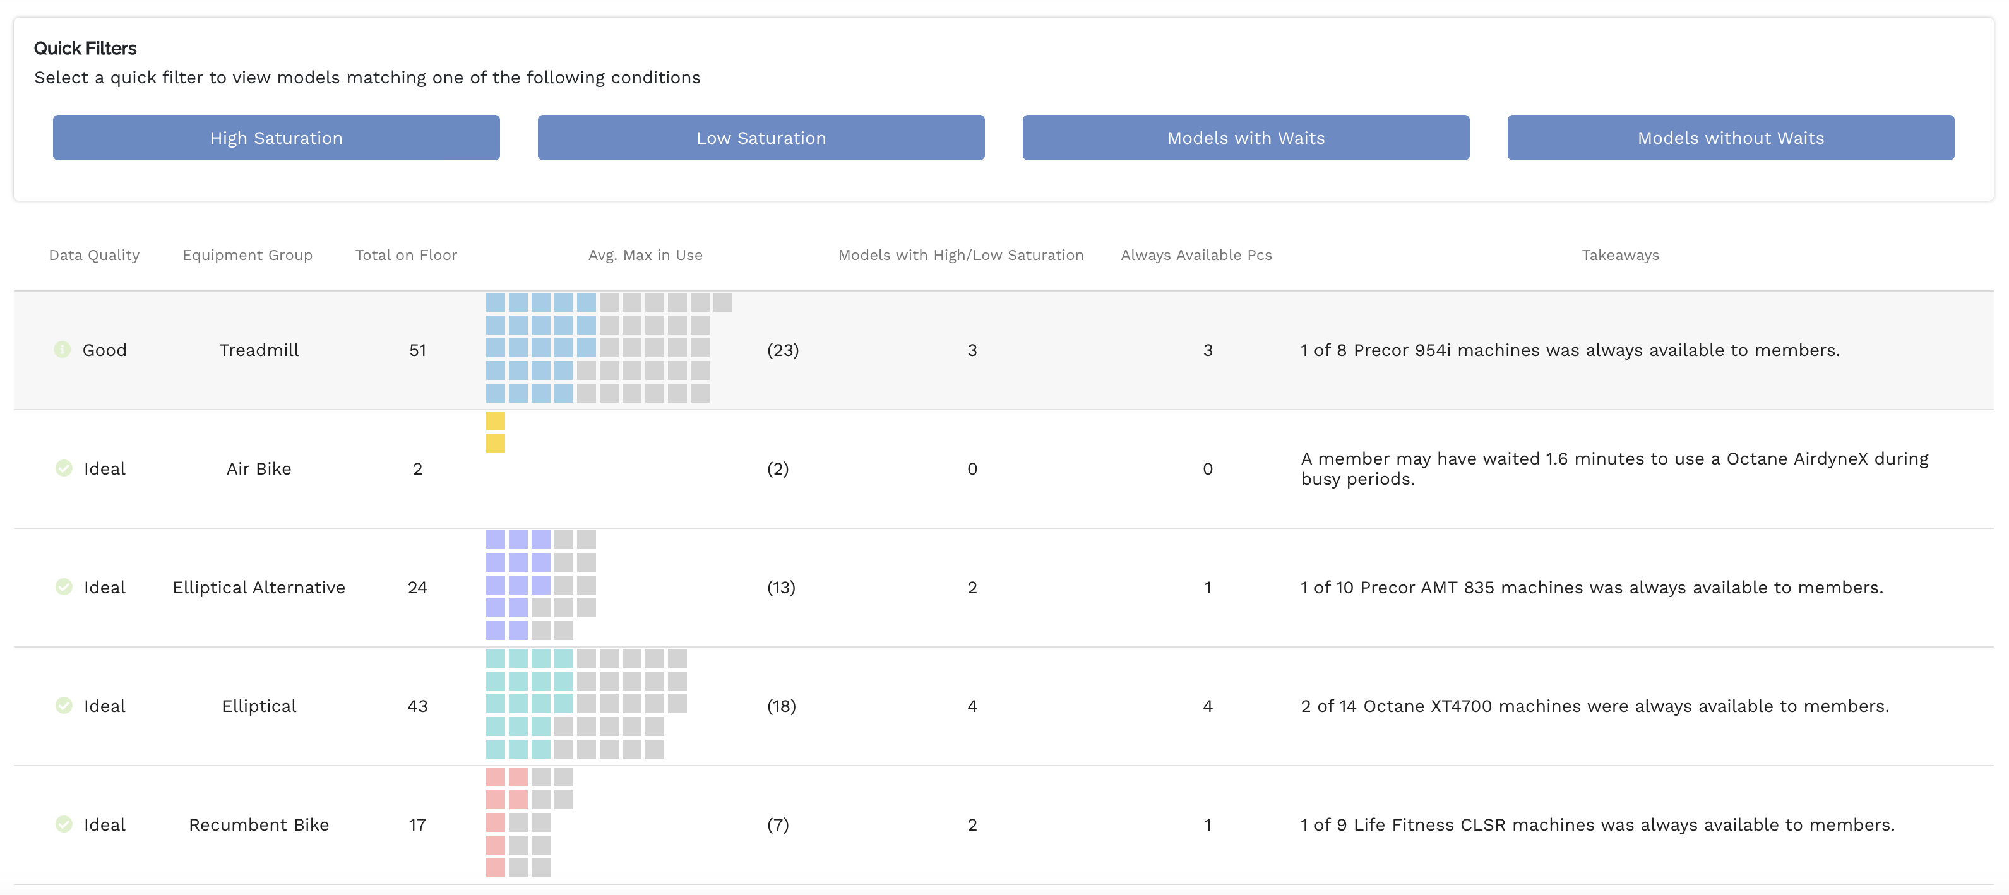Click the first blue Treadmill usage square
This screenshot has height=895, width=2009.
pyautogui.click(x=495, y=302)
